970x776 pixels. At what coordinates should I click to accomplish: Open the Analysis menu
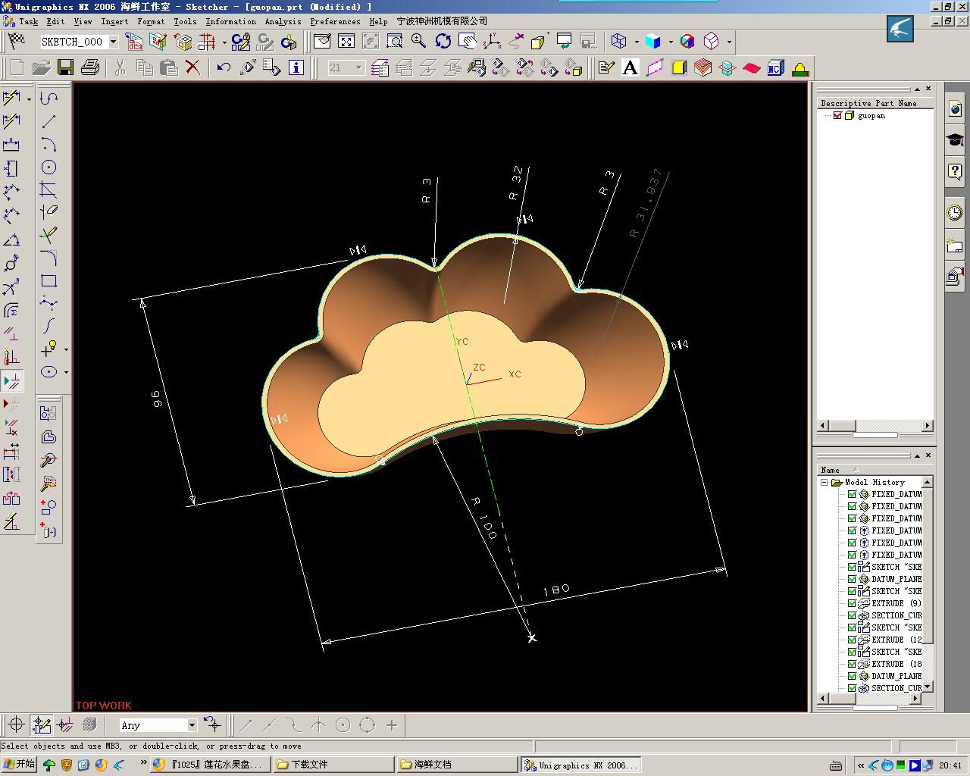pos(283,21)
